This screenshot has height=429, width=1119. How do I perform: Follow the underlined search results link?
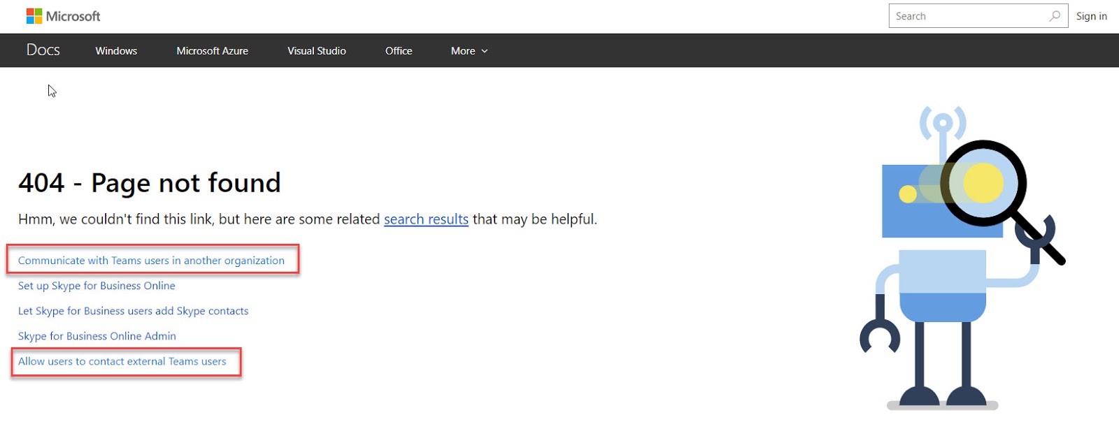coord(426,219)
